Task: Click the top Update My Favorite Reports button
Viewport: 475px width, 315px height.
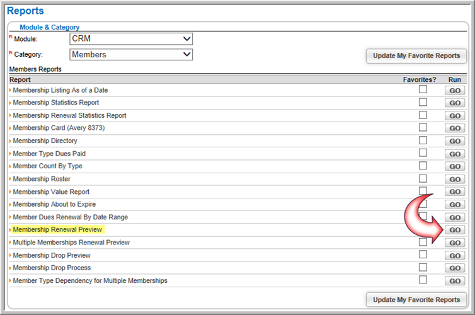Action: point(416,55)
